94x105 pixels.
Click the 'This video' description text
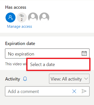[x=16, y=64]
